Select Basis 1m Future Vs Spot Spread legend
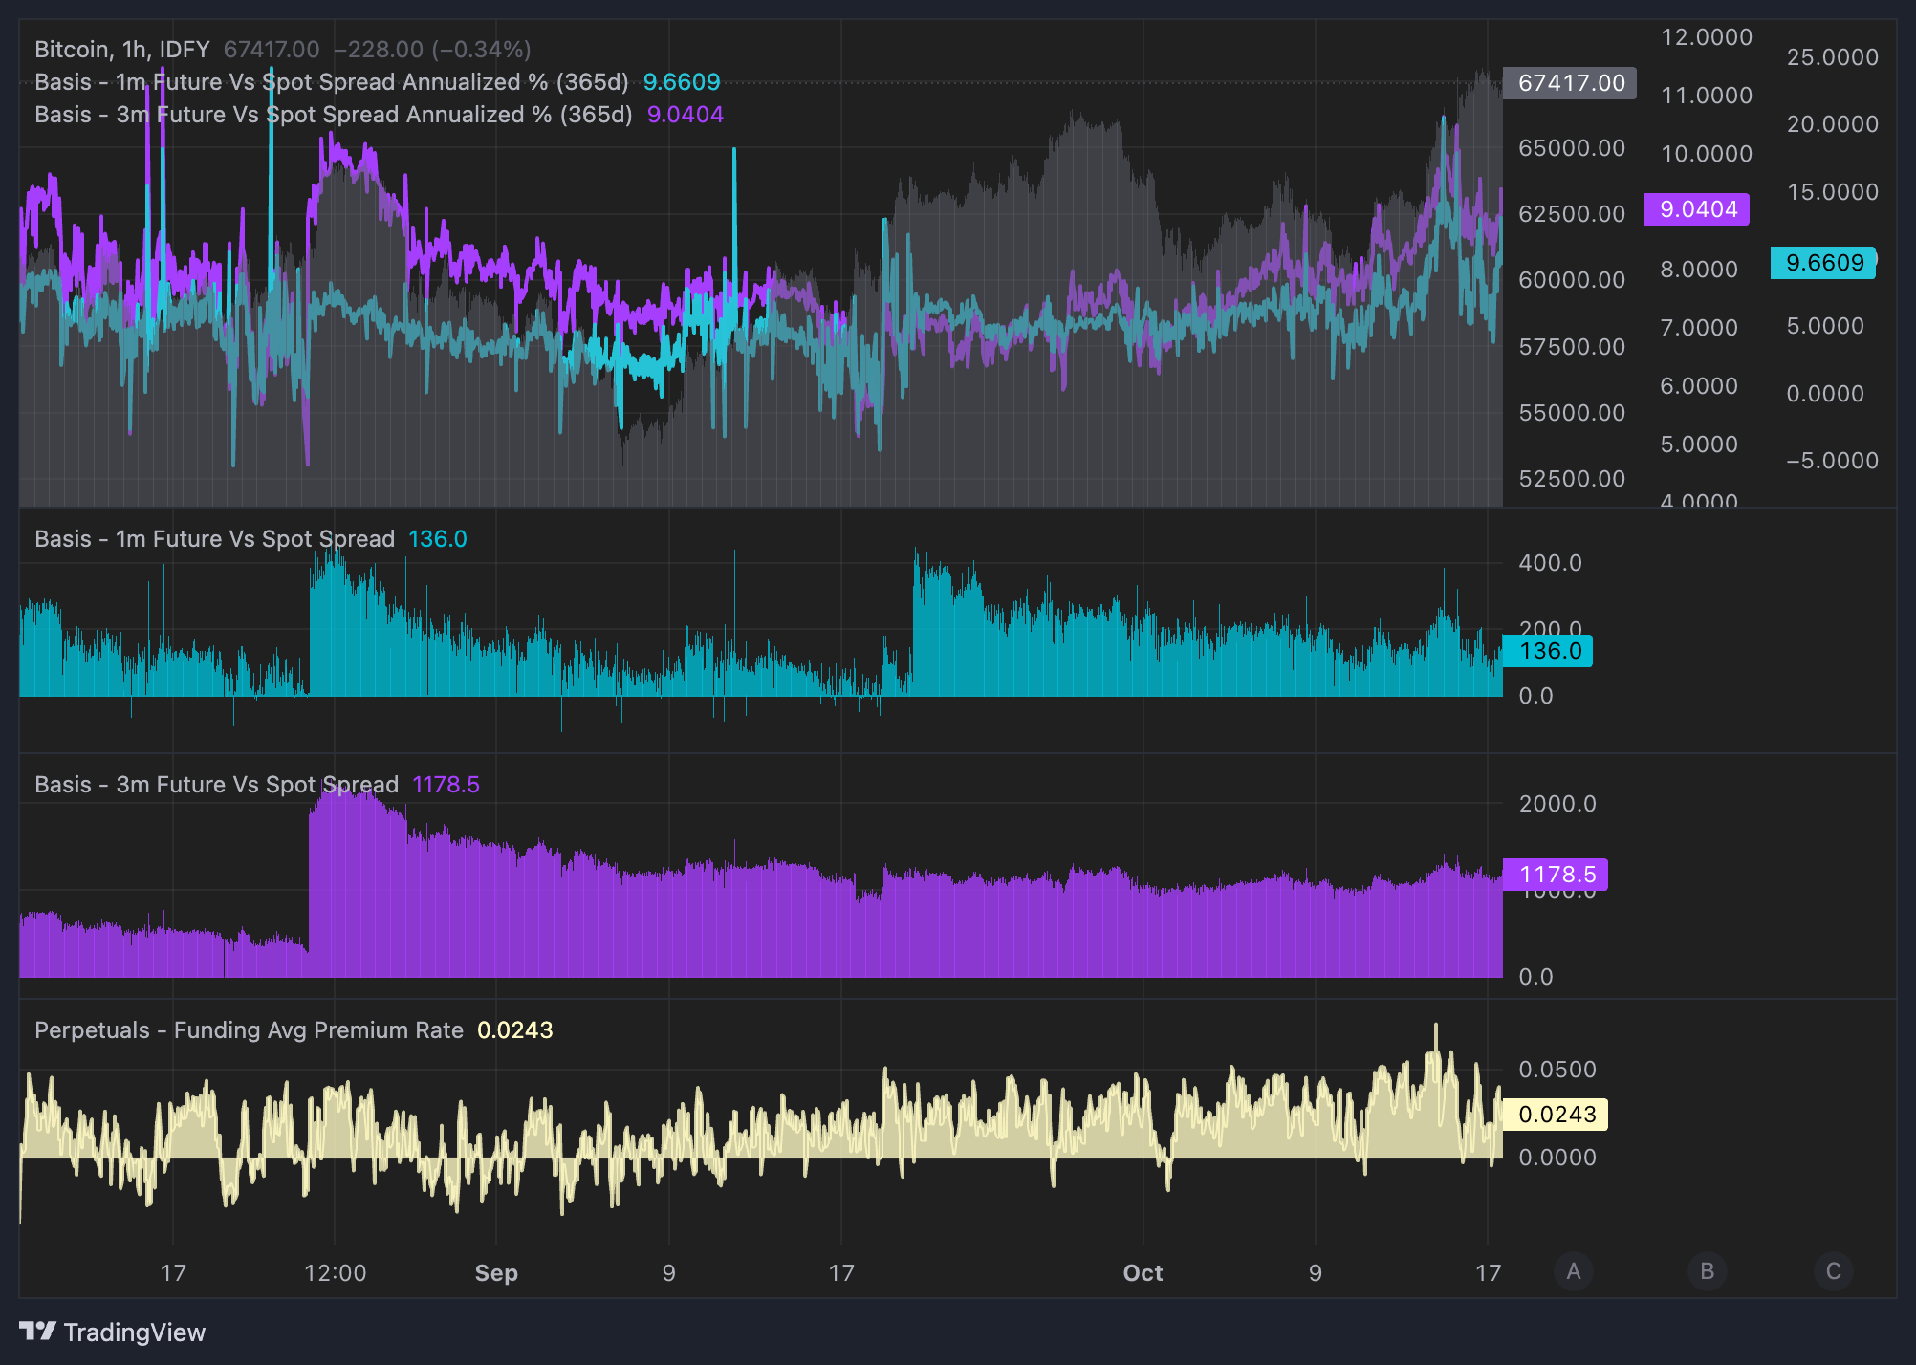 215,539
